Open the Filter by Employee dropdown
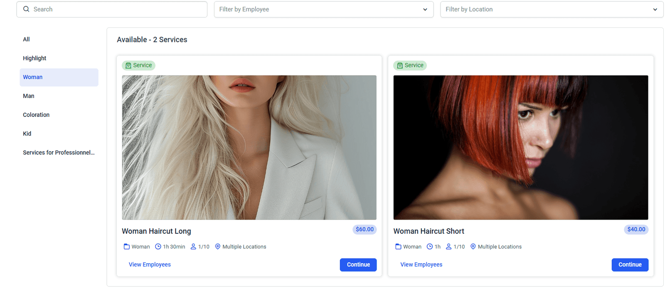Viewport: 665px width, 289px height. click(324, 9)
